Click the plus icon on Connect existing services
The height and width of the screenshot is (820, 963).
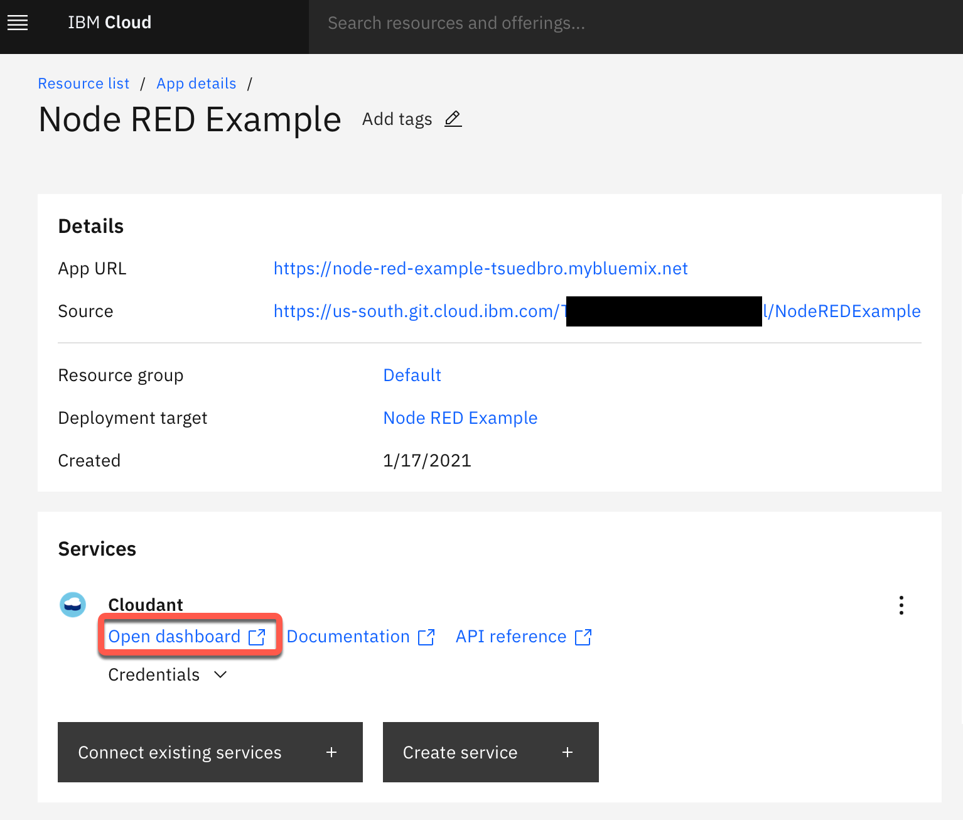pos(331,752)
